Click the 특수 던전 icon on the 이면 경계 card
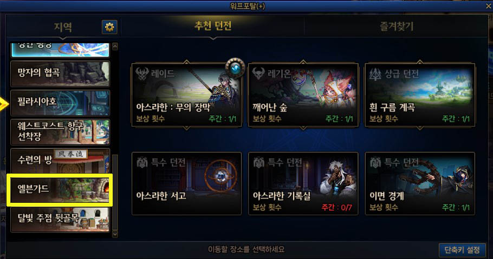493x259 pixels. pos(375,162)
